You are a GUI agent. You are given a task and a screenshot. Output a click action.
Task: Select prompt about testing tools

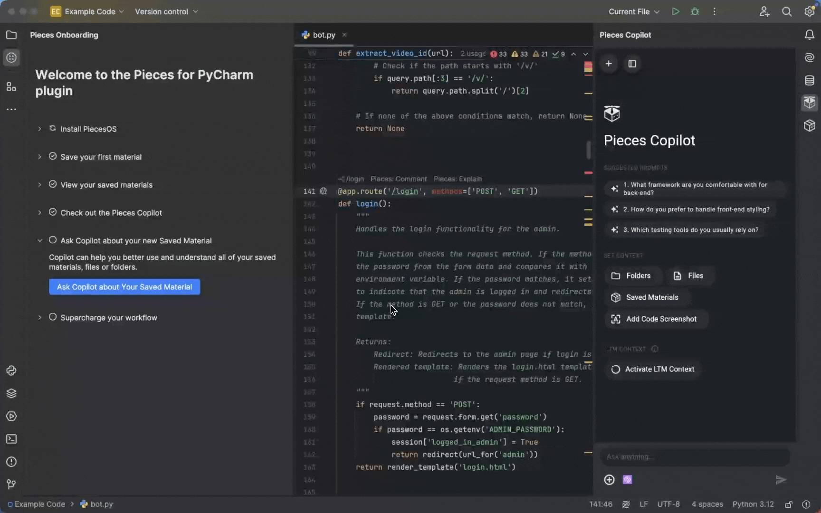(x=685, y=230)
